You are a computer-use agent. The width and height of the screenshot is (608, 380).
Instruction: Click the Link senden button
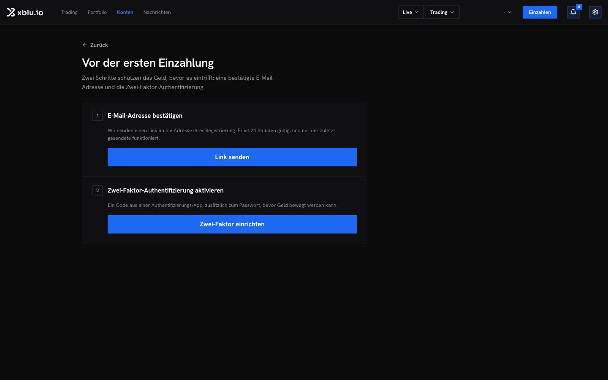click(x=232, y=157)
